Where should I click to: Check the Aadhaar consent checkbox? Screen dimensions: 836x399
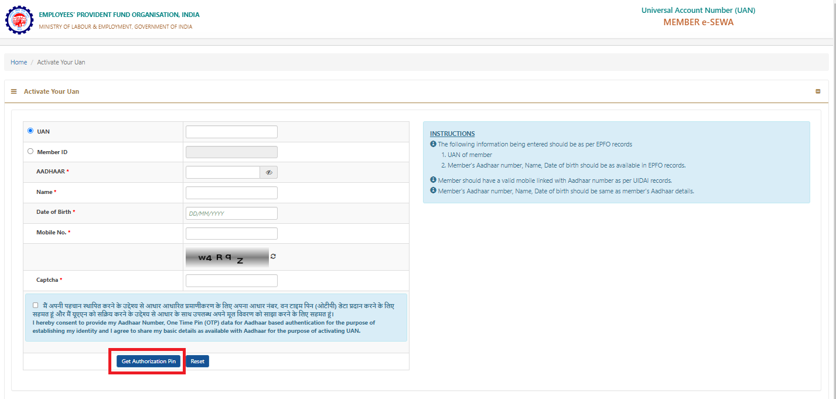36,305
